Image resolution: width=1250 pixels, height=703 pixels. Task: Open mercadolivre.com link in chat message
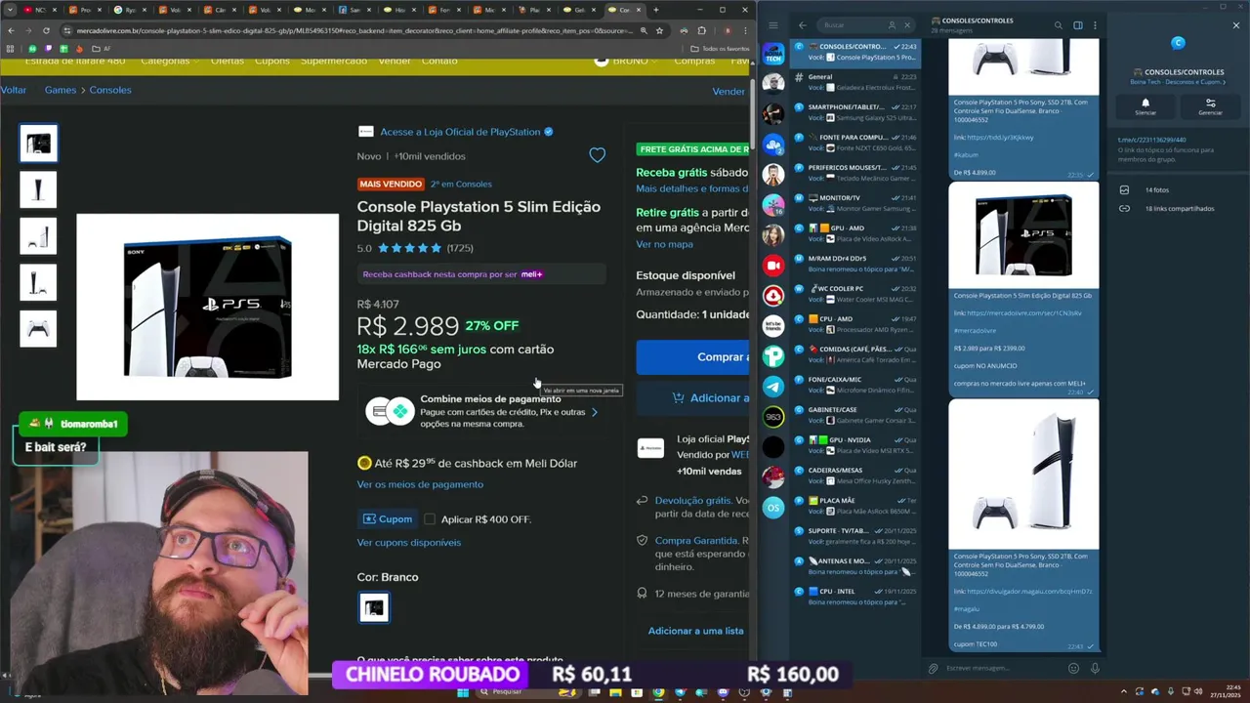[x=1024, y=313]
